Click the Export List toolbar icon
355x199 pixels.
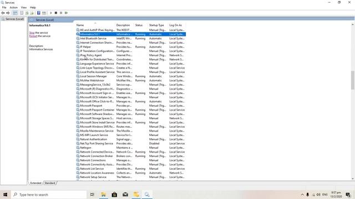coord(32,13)
